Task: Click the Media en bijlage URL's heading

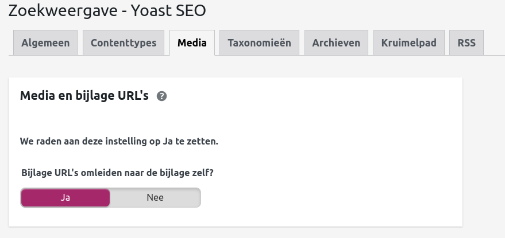Action: pyautogui.click(x=84, y=96)
